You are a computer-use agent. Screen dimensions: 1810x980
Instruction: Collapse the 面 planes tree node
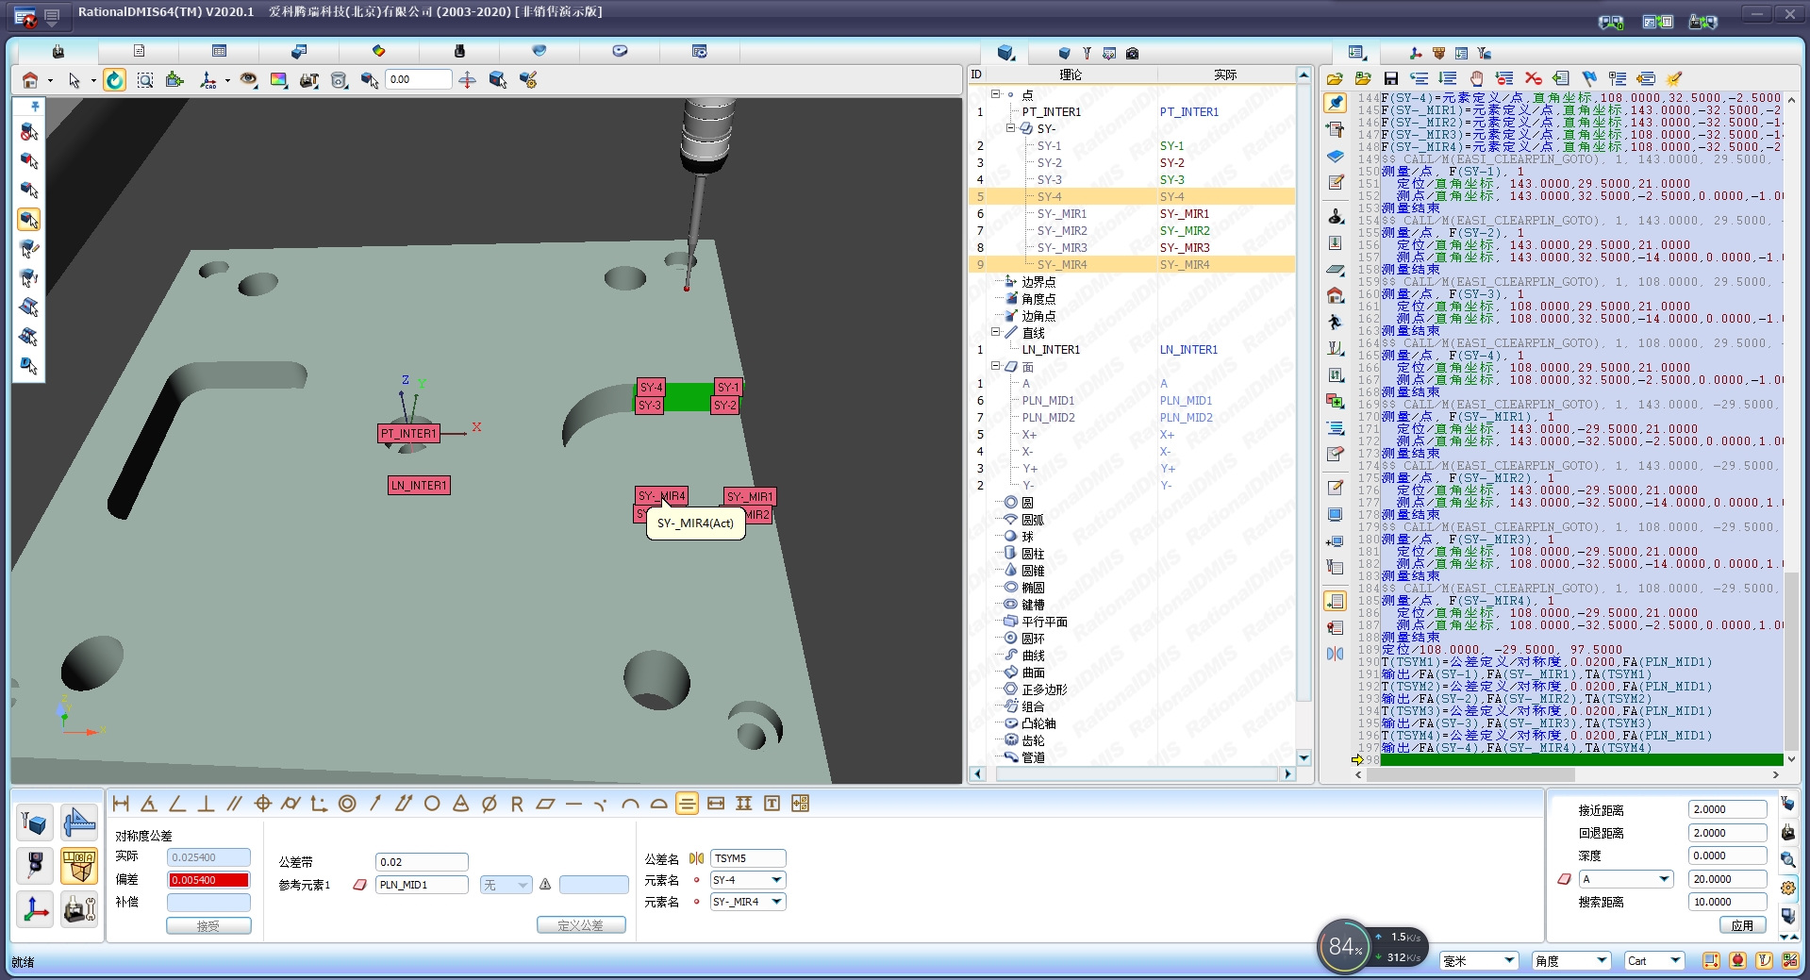[995, 366]
